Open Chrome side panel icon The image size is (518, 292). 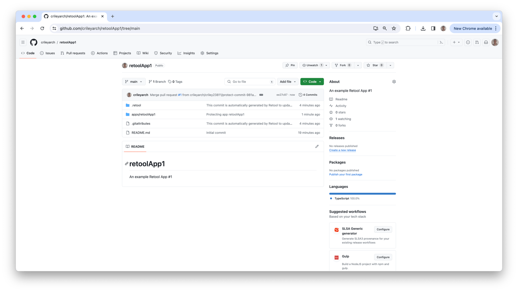[x=433, y=28]
